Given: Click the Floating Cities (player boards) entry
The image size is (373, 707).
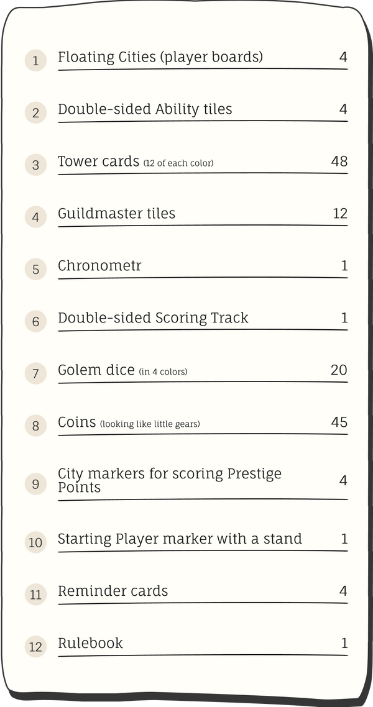Looking at the screenshot, I should [x=160, y=57].
